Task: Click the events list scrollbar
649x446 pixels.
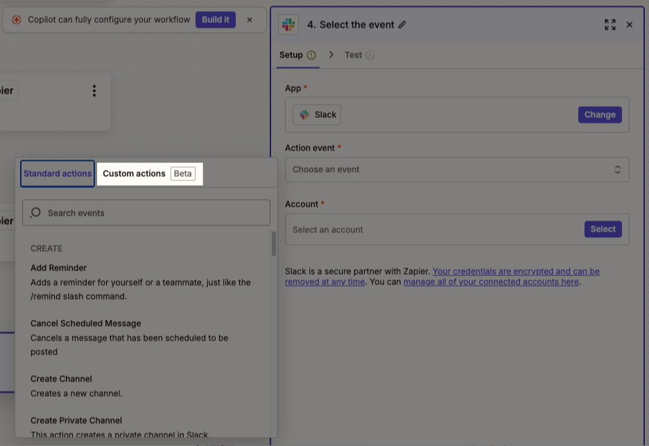Action: 273,244
